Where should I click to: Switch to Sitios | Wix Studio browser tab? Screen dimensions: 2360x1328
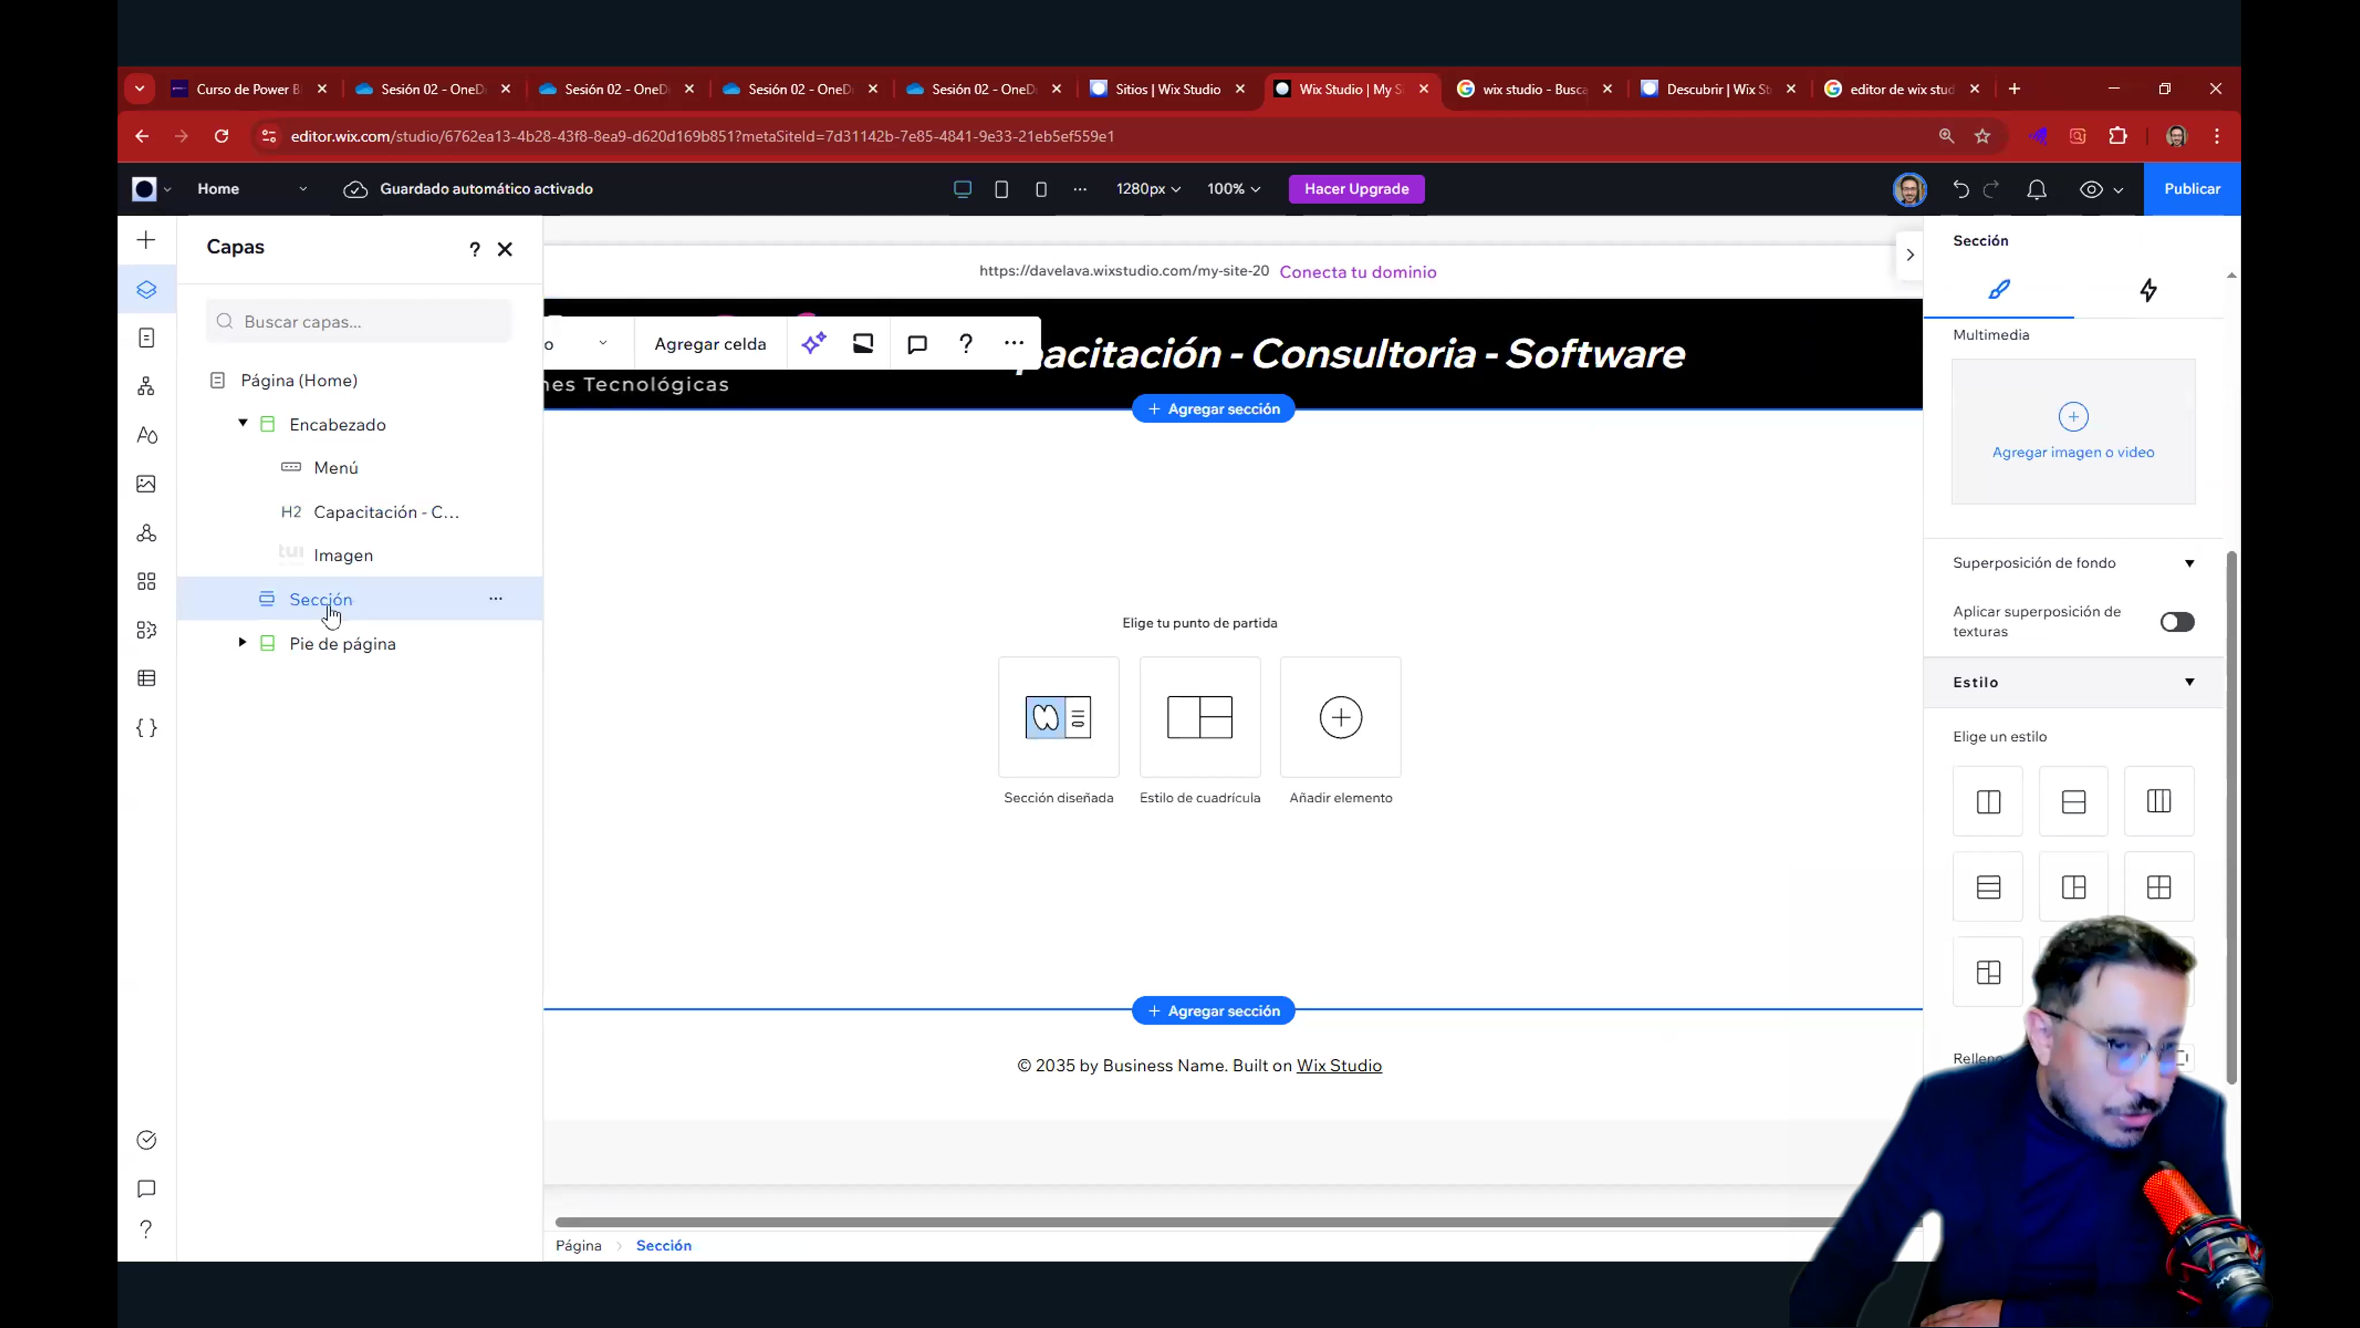(x=1168, y=89)
